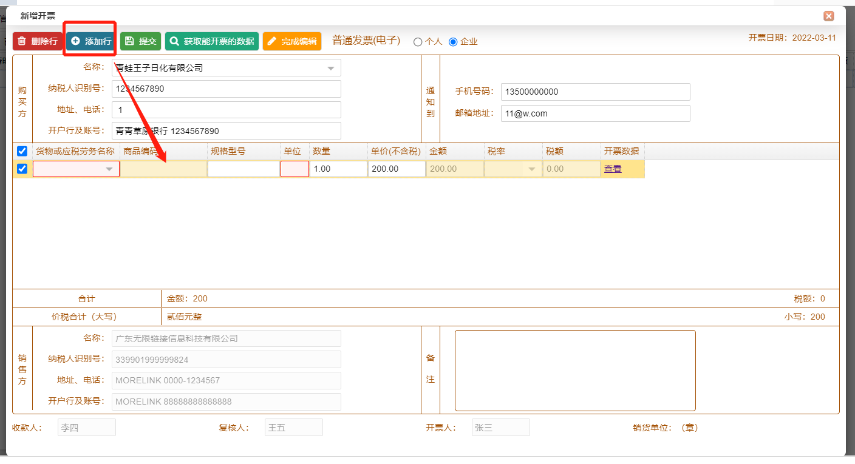
Task: Click the 手机号码 input field
Action: tap(595, 92)
